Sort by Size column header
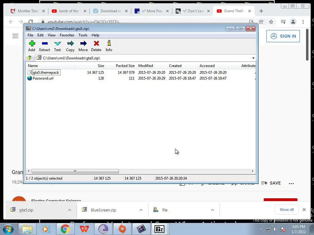 coord(90,66)
